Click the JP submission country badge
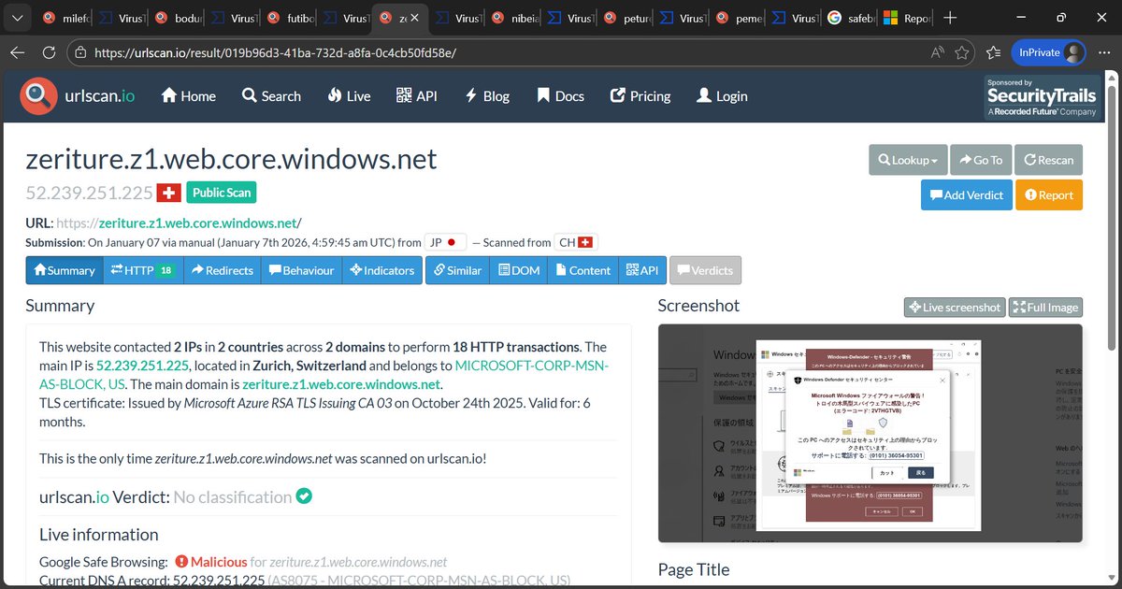 pyautogui.click(x=445, y=242)
